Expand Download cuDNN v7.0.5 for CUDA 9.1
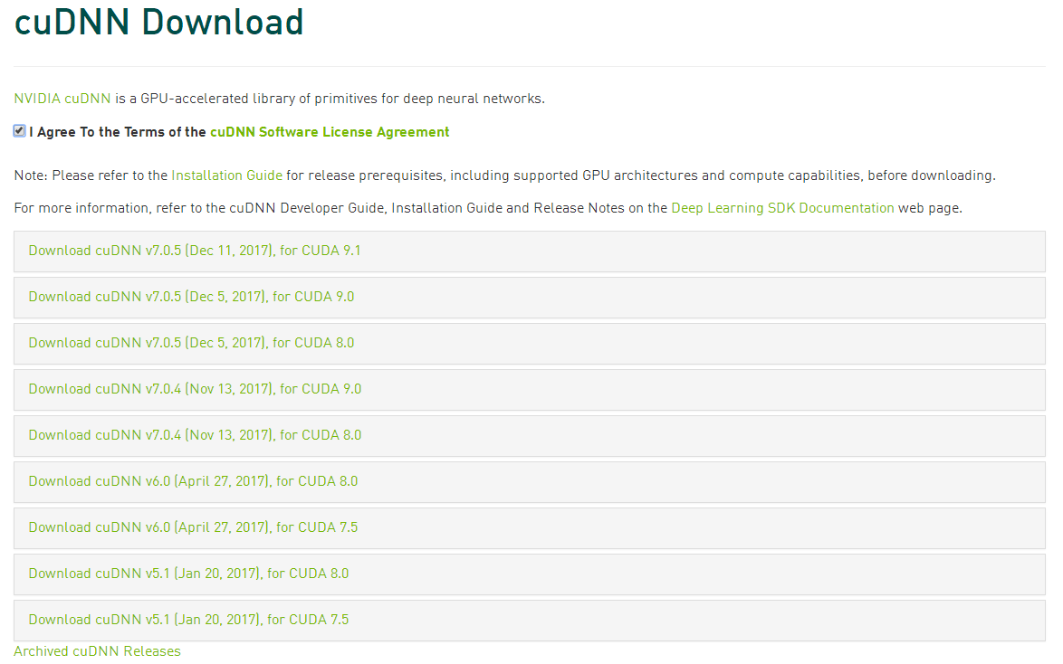This screenshot has width=1063, height=664. tap(530, 251)
